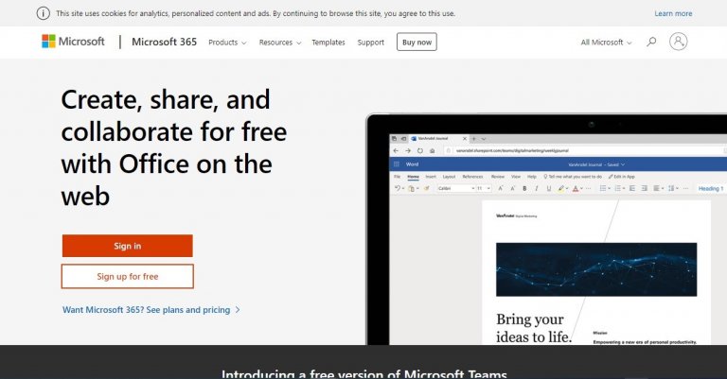
Task: Click the Increase Indent icon in Word toolbar
Action: click(645, 188)
